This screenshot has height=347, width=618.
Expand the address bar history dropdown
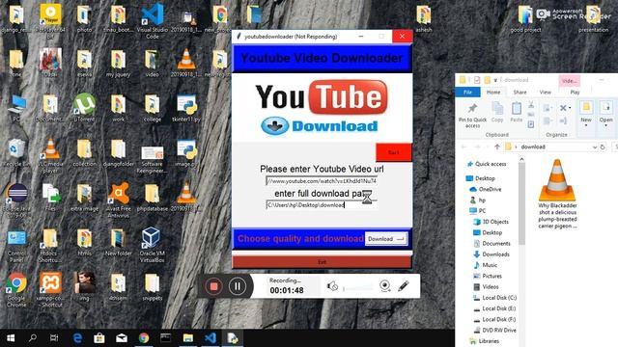[595, 147]
